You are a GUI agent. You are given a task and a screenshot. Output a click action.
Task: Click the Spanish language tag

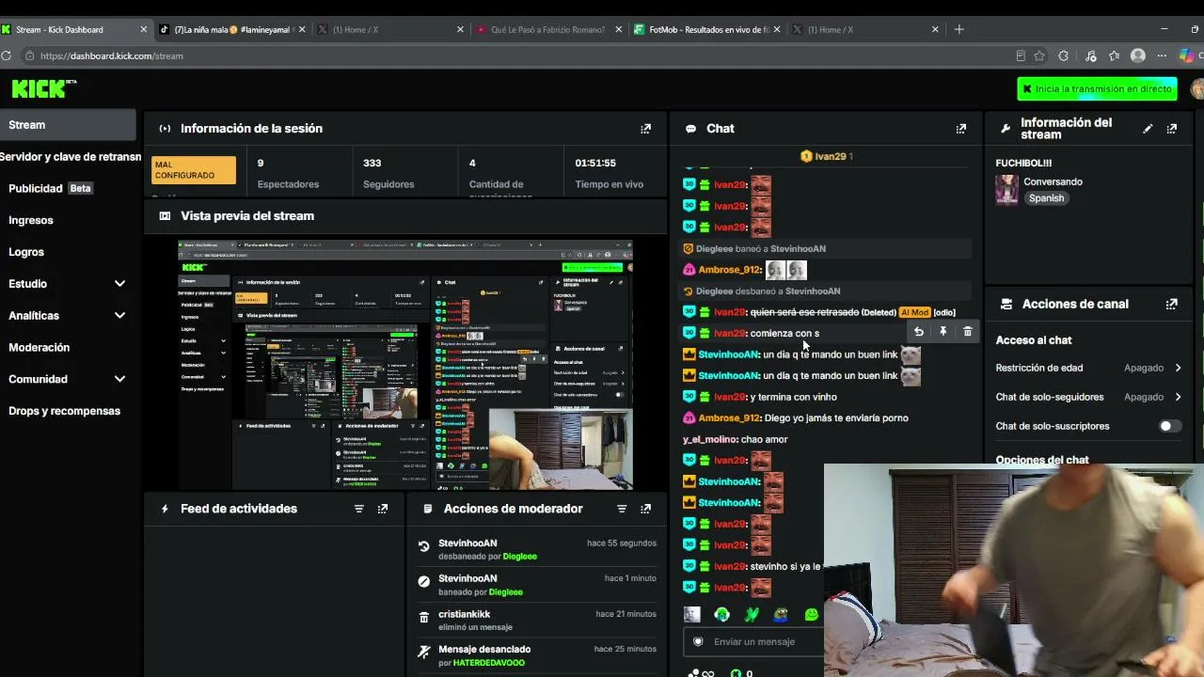(x=1046, y=198)
